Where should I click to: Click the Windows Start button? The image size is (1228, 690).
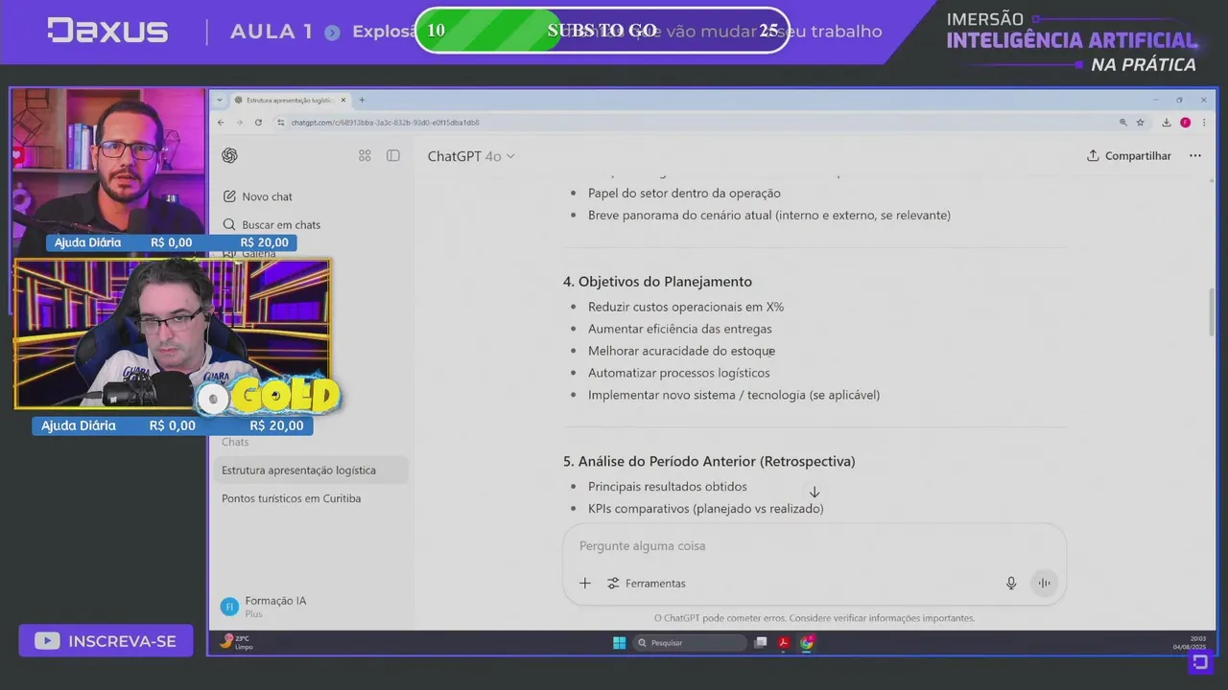(x=619, y=643)
